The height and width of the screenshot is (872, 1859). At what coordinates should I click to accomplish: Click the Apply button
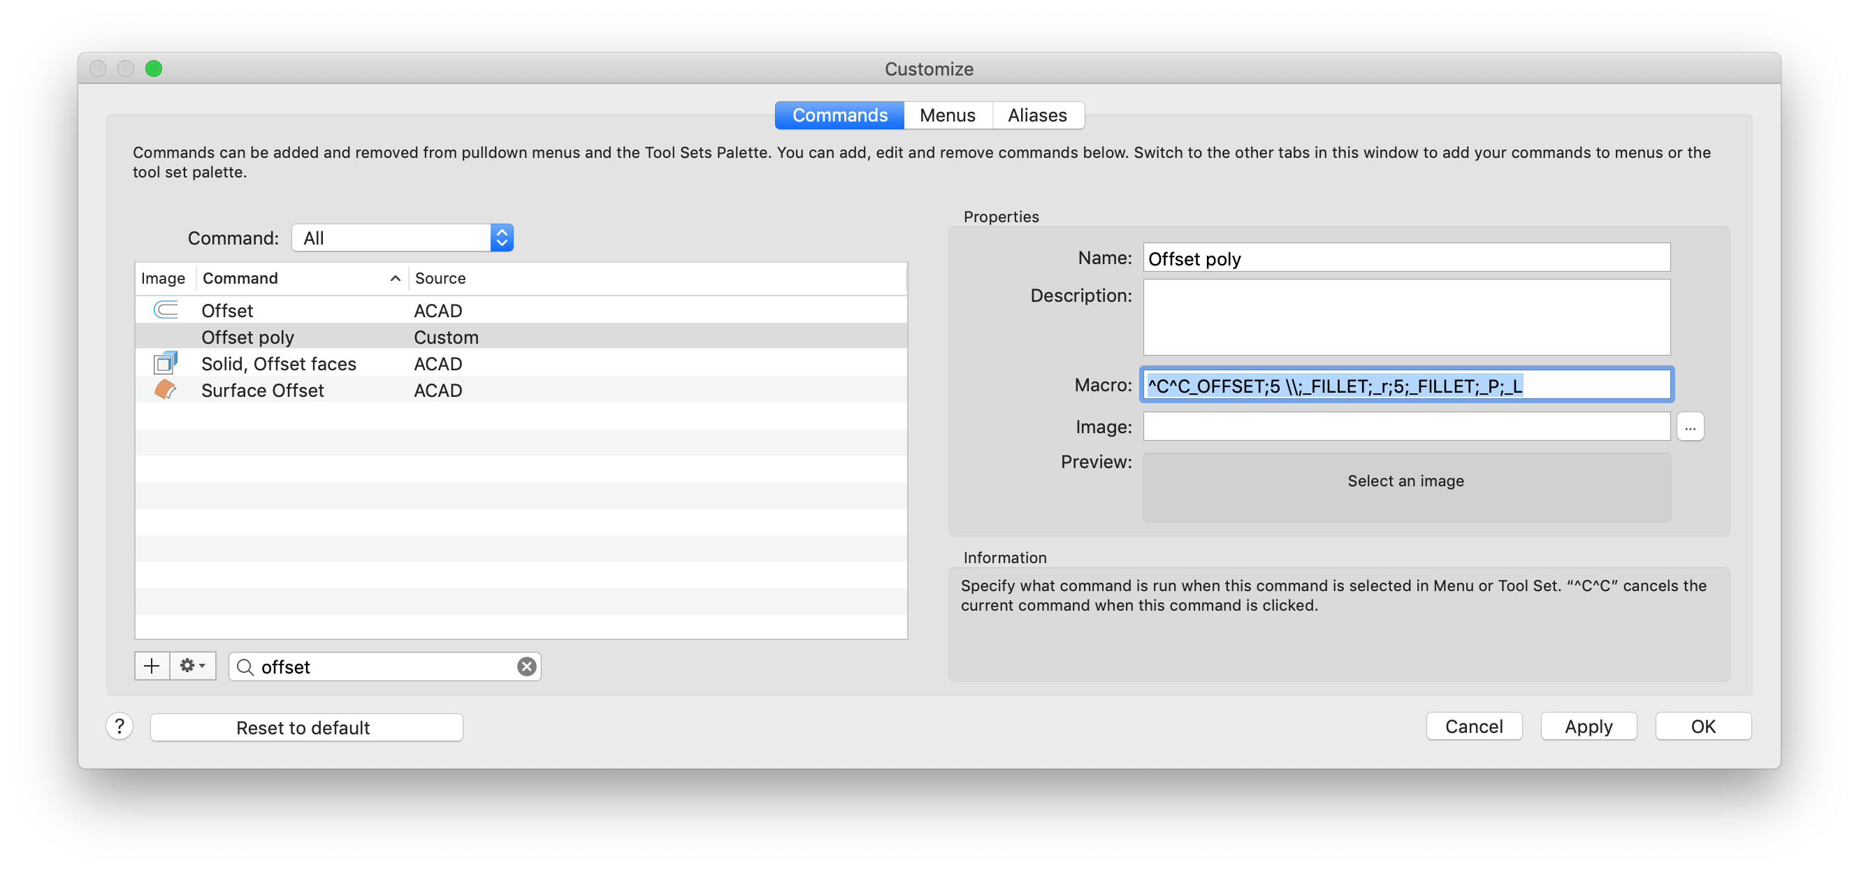tap(1588, 726)
